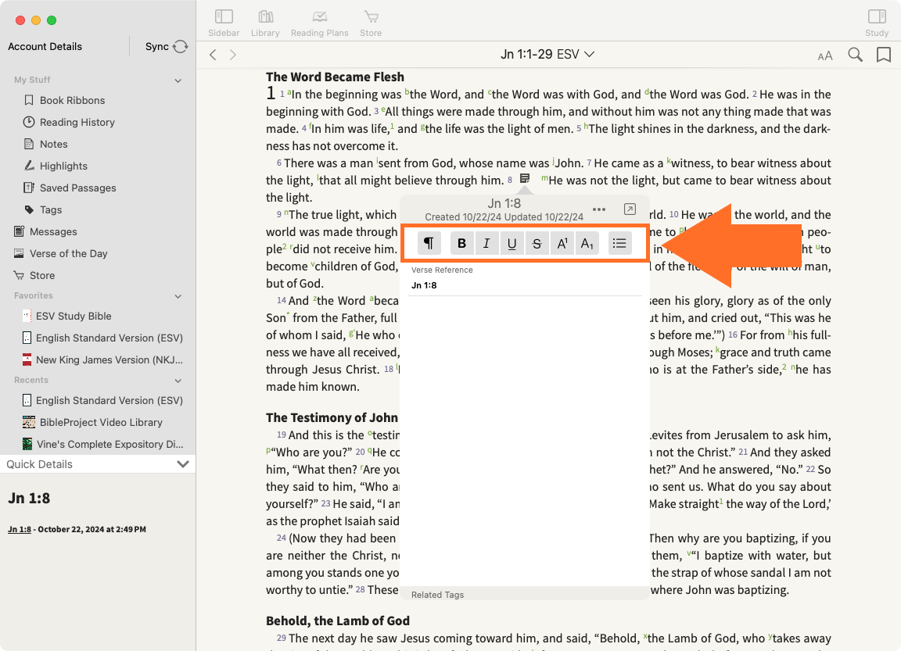Open search with magnifying glass icon
Image resolution: width=901 pixels, height=651 pixels.
click(855, 55)
